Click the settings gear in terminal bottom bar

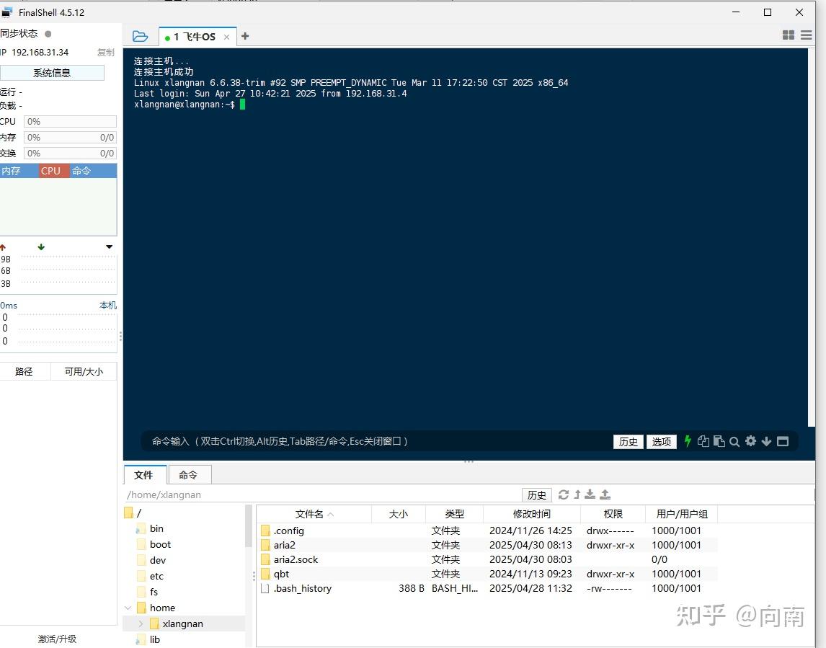pyautogui.click(x=750, y=441)
